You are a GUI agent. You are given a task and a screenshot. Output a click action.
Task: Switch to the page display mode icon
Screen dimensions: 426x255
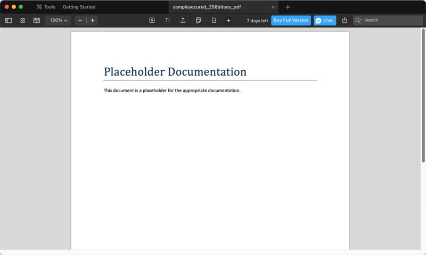click(x=36, y=20)
